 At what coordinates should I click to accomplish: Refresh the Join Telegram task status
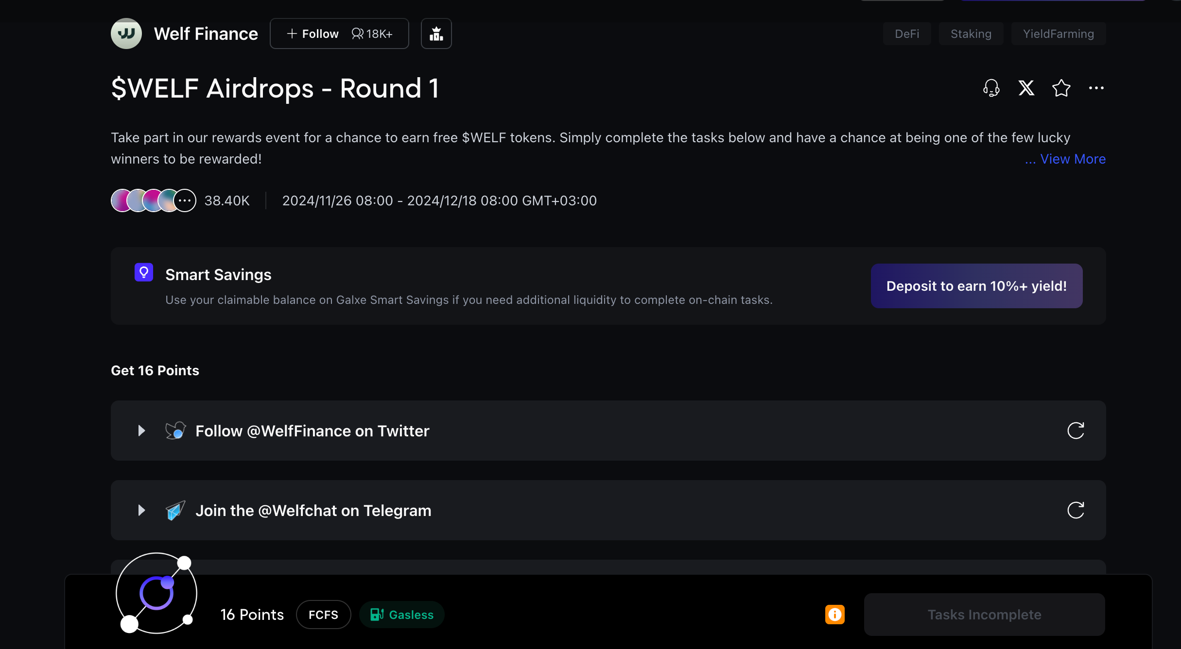[1075, 510]
